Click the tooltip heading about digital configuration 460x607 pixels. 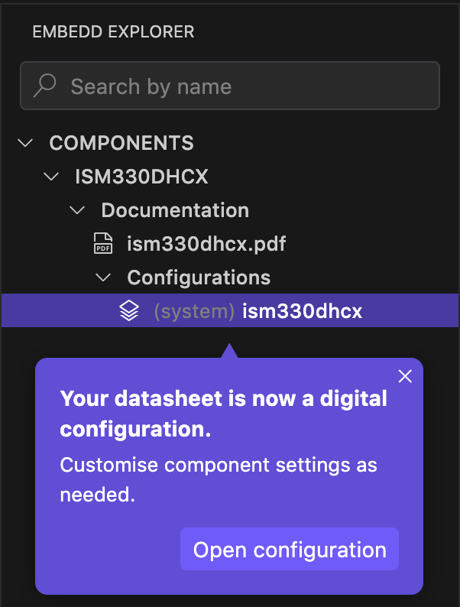(x=223, y=414)
